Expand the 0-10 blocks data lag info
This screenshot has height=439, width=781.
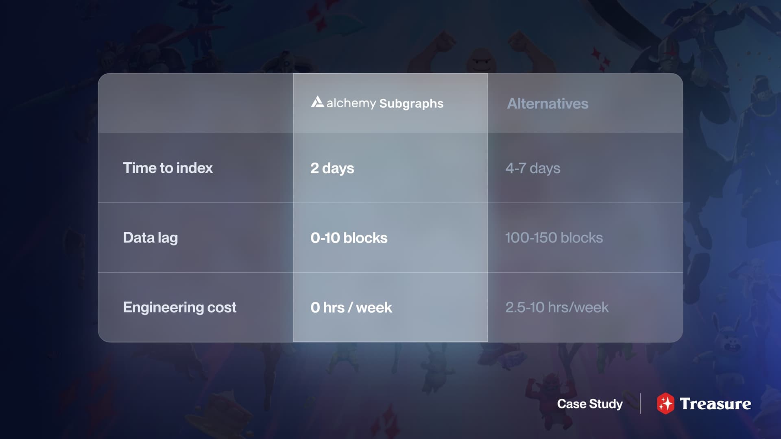coord(349,237)
